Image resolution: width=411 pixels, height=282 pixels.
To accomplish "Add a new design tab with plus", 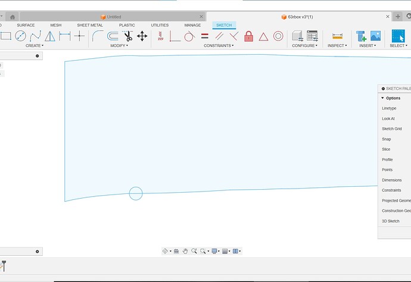I will pos(398,17).
